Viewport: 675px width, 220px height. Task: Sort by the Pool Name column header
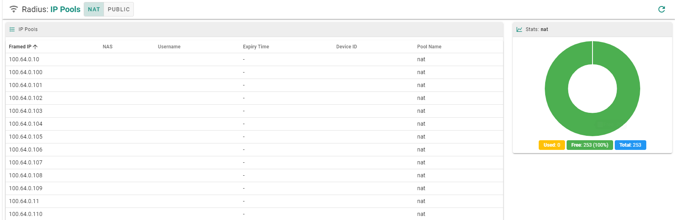pos(429,47)
